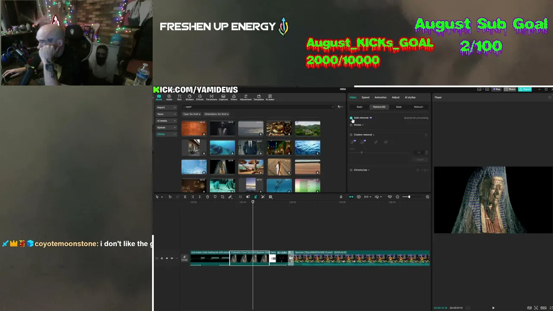Add a marker with the marker icon
Screen dimensions: 553x311
click(x=215, y=197)
